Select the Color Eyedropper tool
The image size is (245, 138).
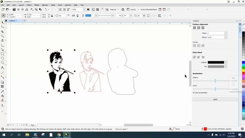2,92
